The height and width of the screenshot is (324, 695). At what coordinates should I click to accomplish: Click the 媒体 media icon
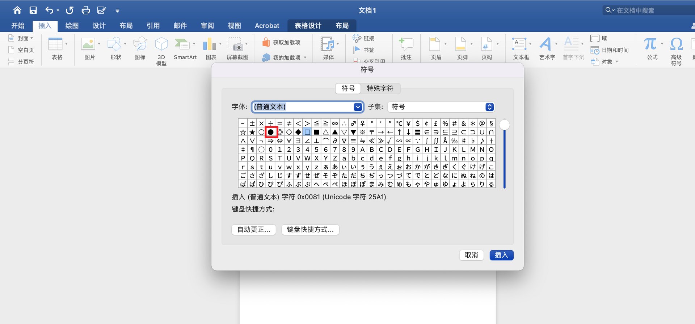click(x=328, y=44)
